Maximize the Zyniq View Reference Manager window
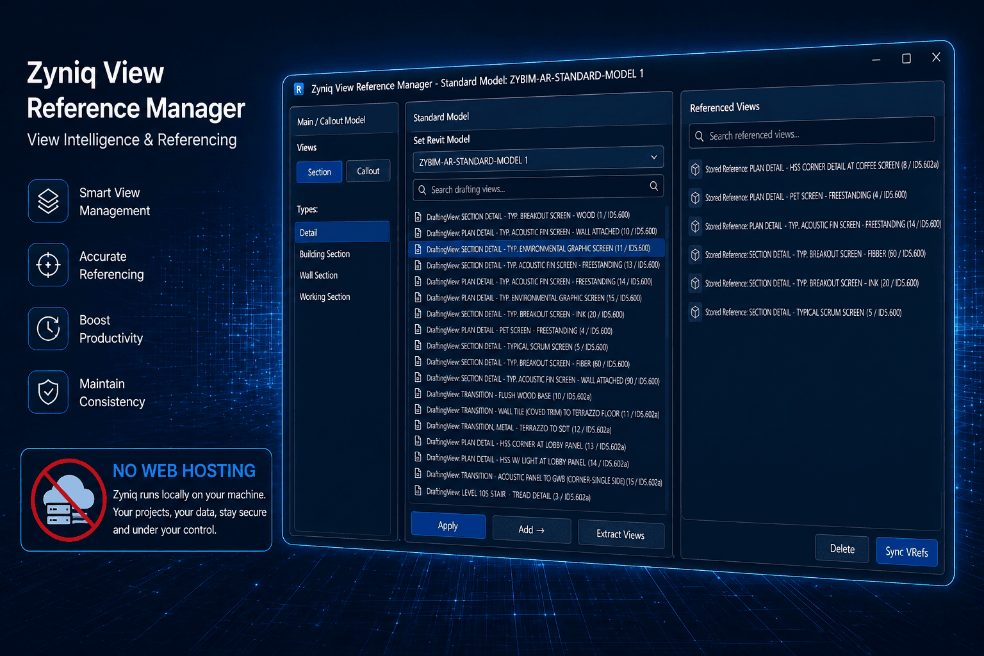 [x=906, y=58]
